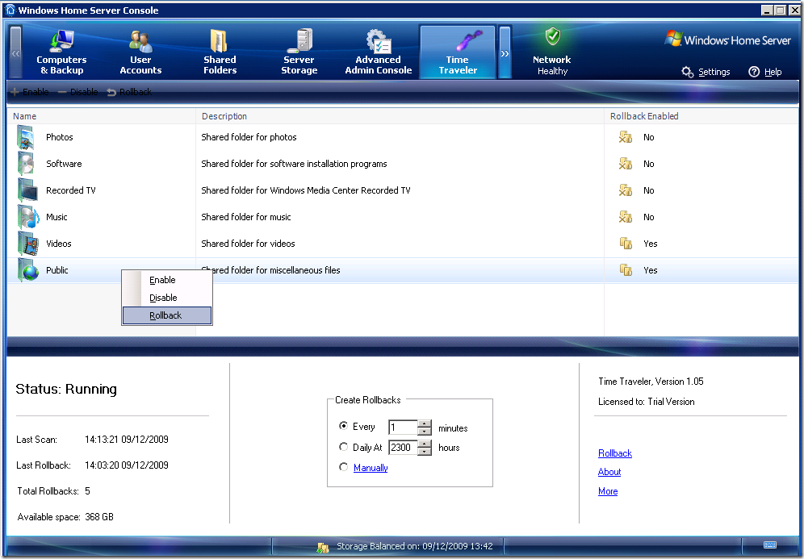The height and width of the screenshot is (559, 804).
Task: Increase the minutes interval with the up arrow
Action: pos(425,423)
